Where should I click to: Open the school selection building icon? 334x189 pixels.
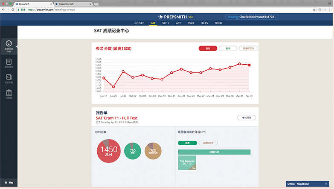point(9,92)
